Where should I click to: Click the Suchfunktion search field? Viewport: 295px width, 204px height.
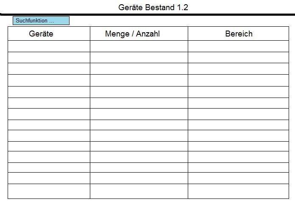point(41,20)
